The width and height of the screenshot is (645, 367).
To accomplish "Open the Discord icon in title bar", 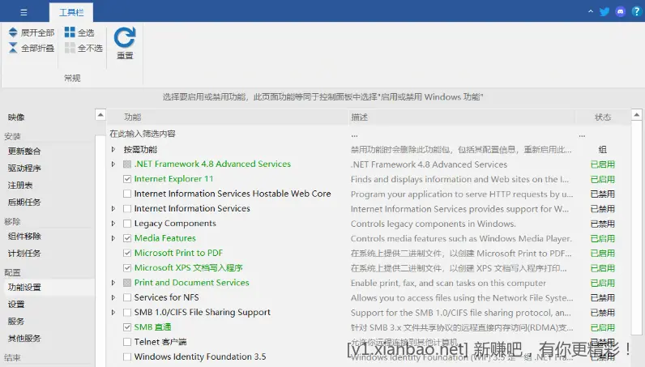I will (621, 12).
